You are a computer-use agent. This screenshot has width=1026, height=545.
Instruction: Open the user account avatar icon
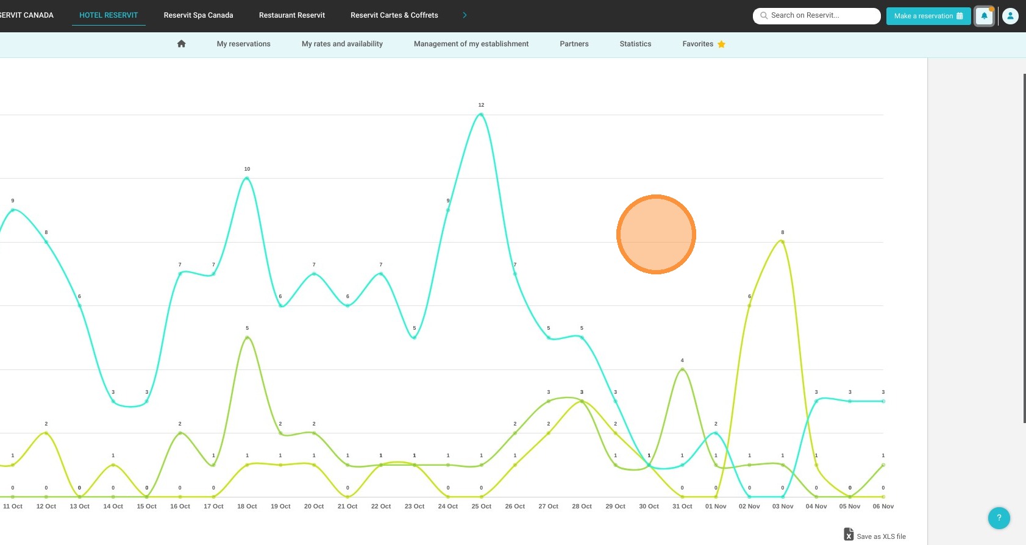click(1010, 16)
